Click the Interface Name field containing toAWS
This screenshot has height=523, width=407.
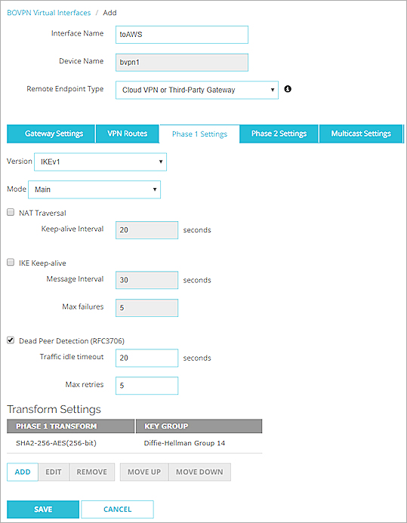pos(182,35)
